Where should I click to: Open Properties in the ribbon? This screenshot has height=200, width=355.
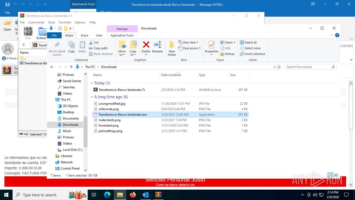point(211,48)
